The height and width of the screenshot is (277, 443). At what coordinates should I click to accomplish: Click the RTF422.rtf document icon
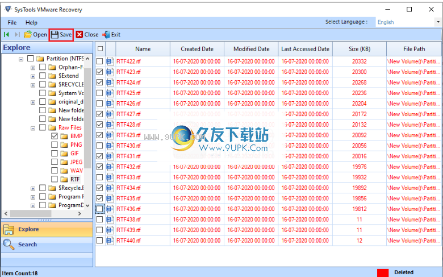(x=110, y=61)
